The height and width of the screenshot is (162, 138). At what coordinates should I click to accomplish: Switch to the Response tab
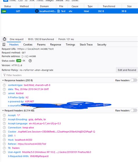pos(56,45)
